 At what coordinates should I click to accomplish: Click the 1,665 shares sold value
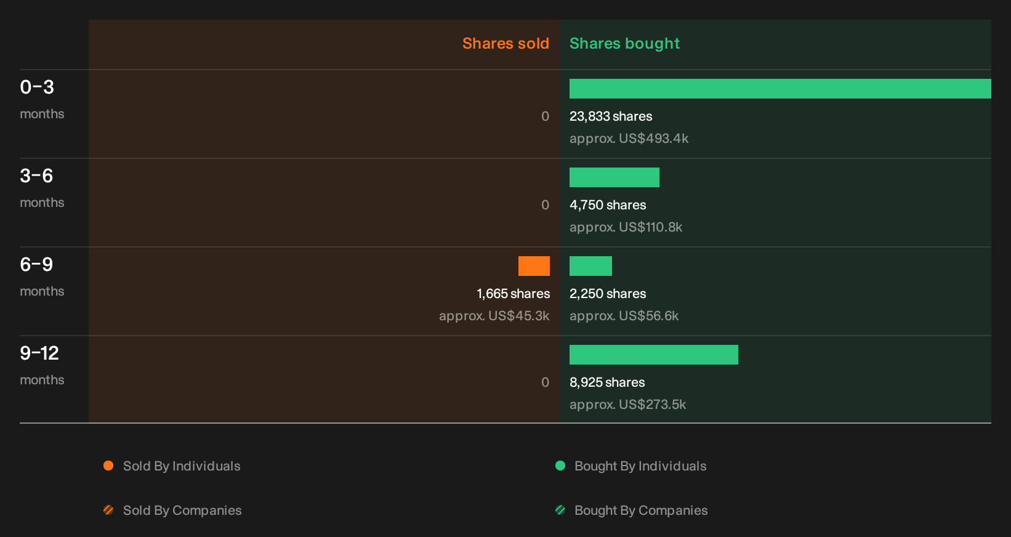pyautogui.click(x=513, y=294)
